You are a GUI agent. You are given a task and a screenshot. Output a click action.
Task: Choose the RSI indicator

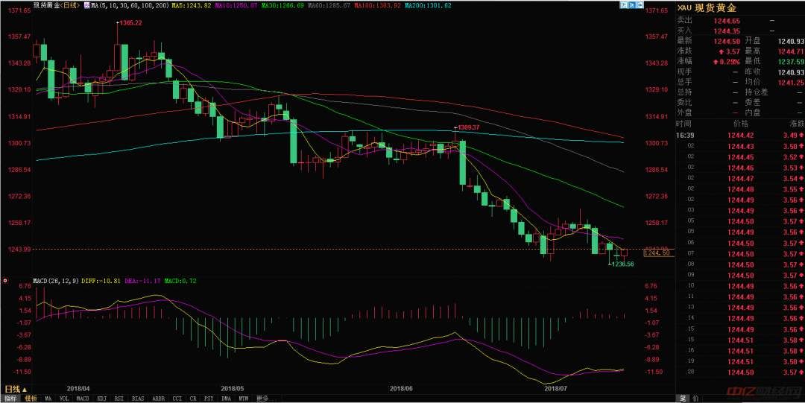coord(120,399)
